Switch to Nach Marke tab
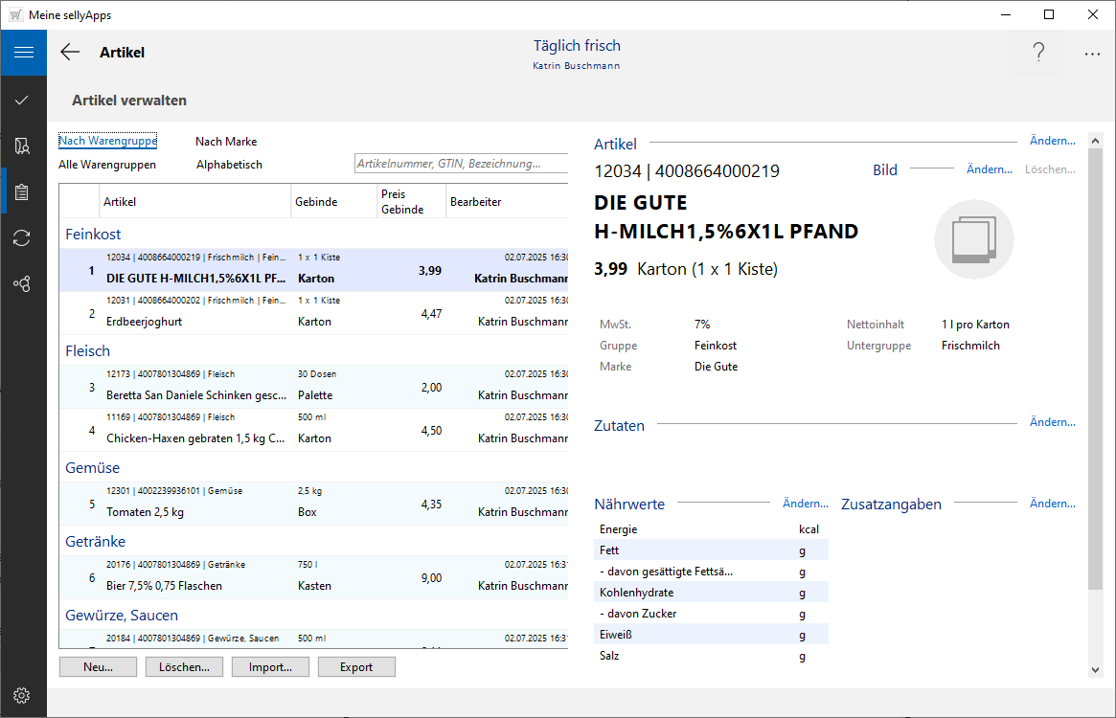Image resolution: width=1116 pixels, height=718 pixels. [x=226, y=142]
